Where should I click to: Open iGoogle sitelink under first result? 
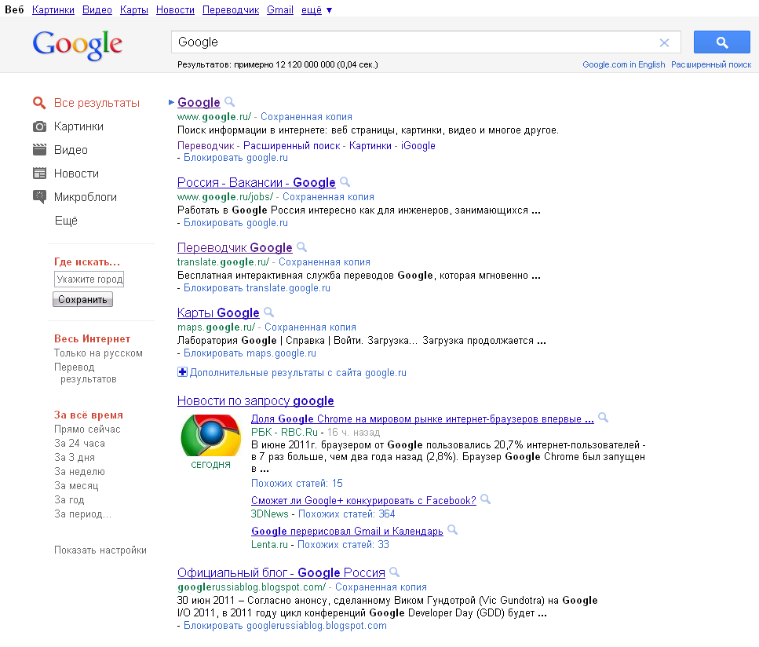coord(418,145)
